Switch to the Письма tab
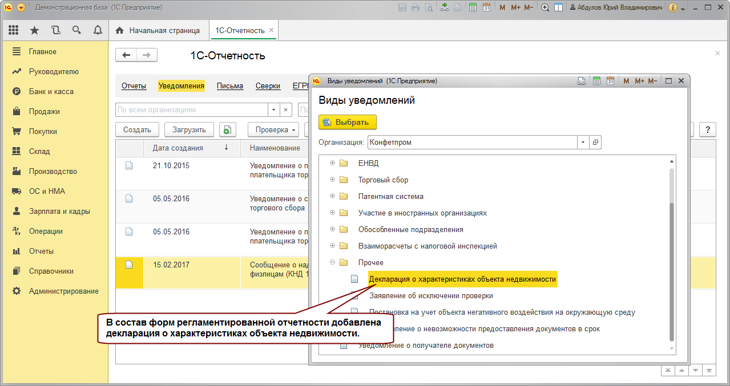The width and height of the screenshot is (730, 386). coord(230,86)
